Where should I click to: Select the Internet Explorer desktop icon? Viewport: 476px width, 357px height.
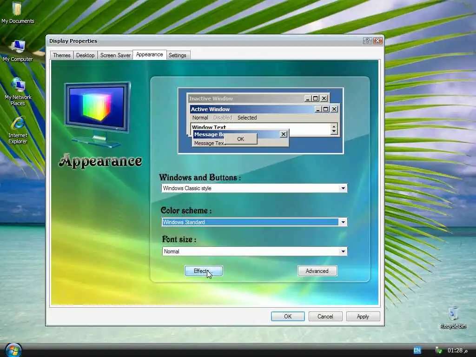tap(18, 130)
